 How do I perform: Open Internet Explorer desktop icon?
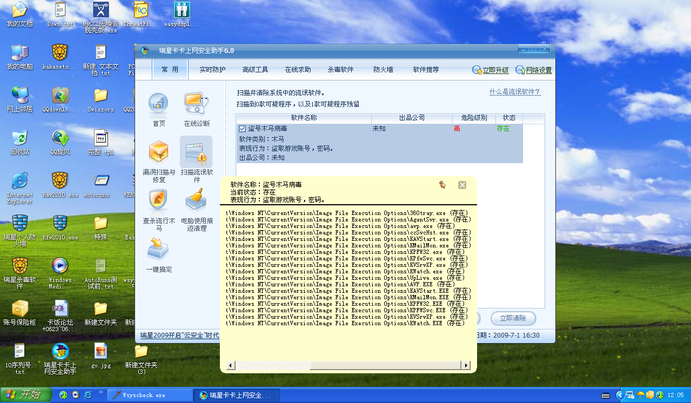pyautogui.click(x=19, y=187)
